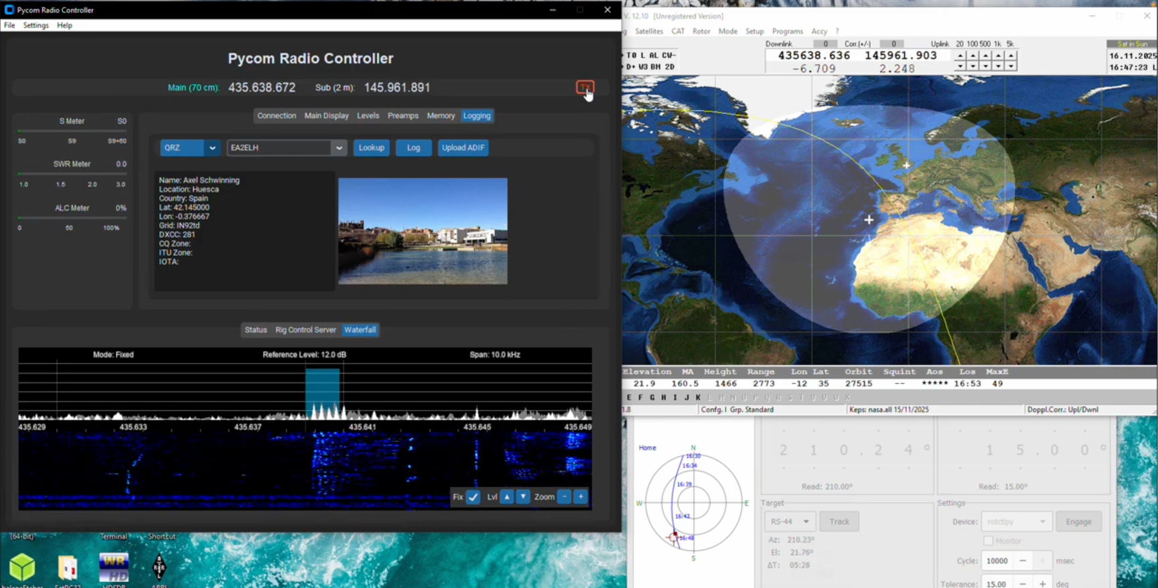Open the Satellites menu in the tracking window
The width and height of the screenshot is (1158, 588).
[x=648, y=31]
